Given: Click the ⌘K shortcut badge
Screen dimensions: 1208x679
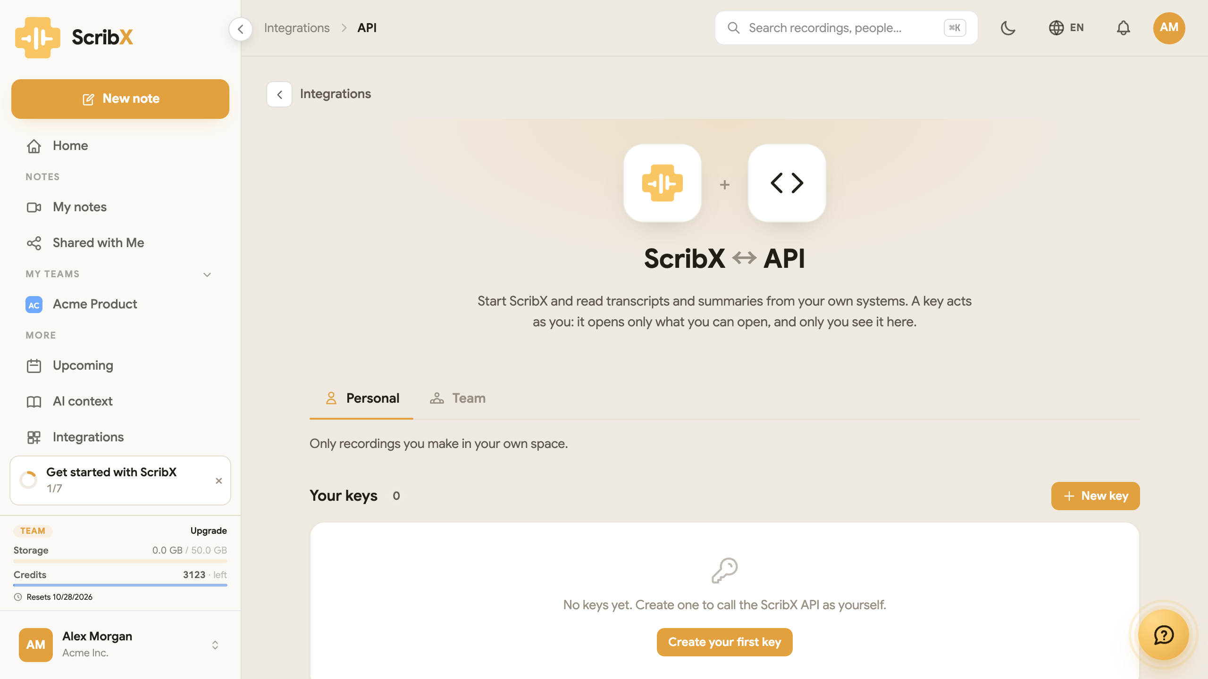Looking at the screenshot, I should tap(955, 28).
